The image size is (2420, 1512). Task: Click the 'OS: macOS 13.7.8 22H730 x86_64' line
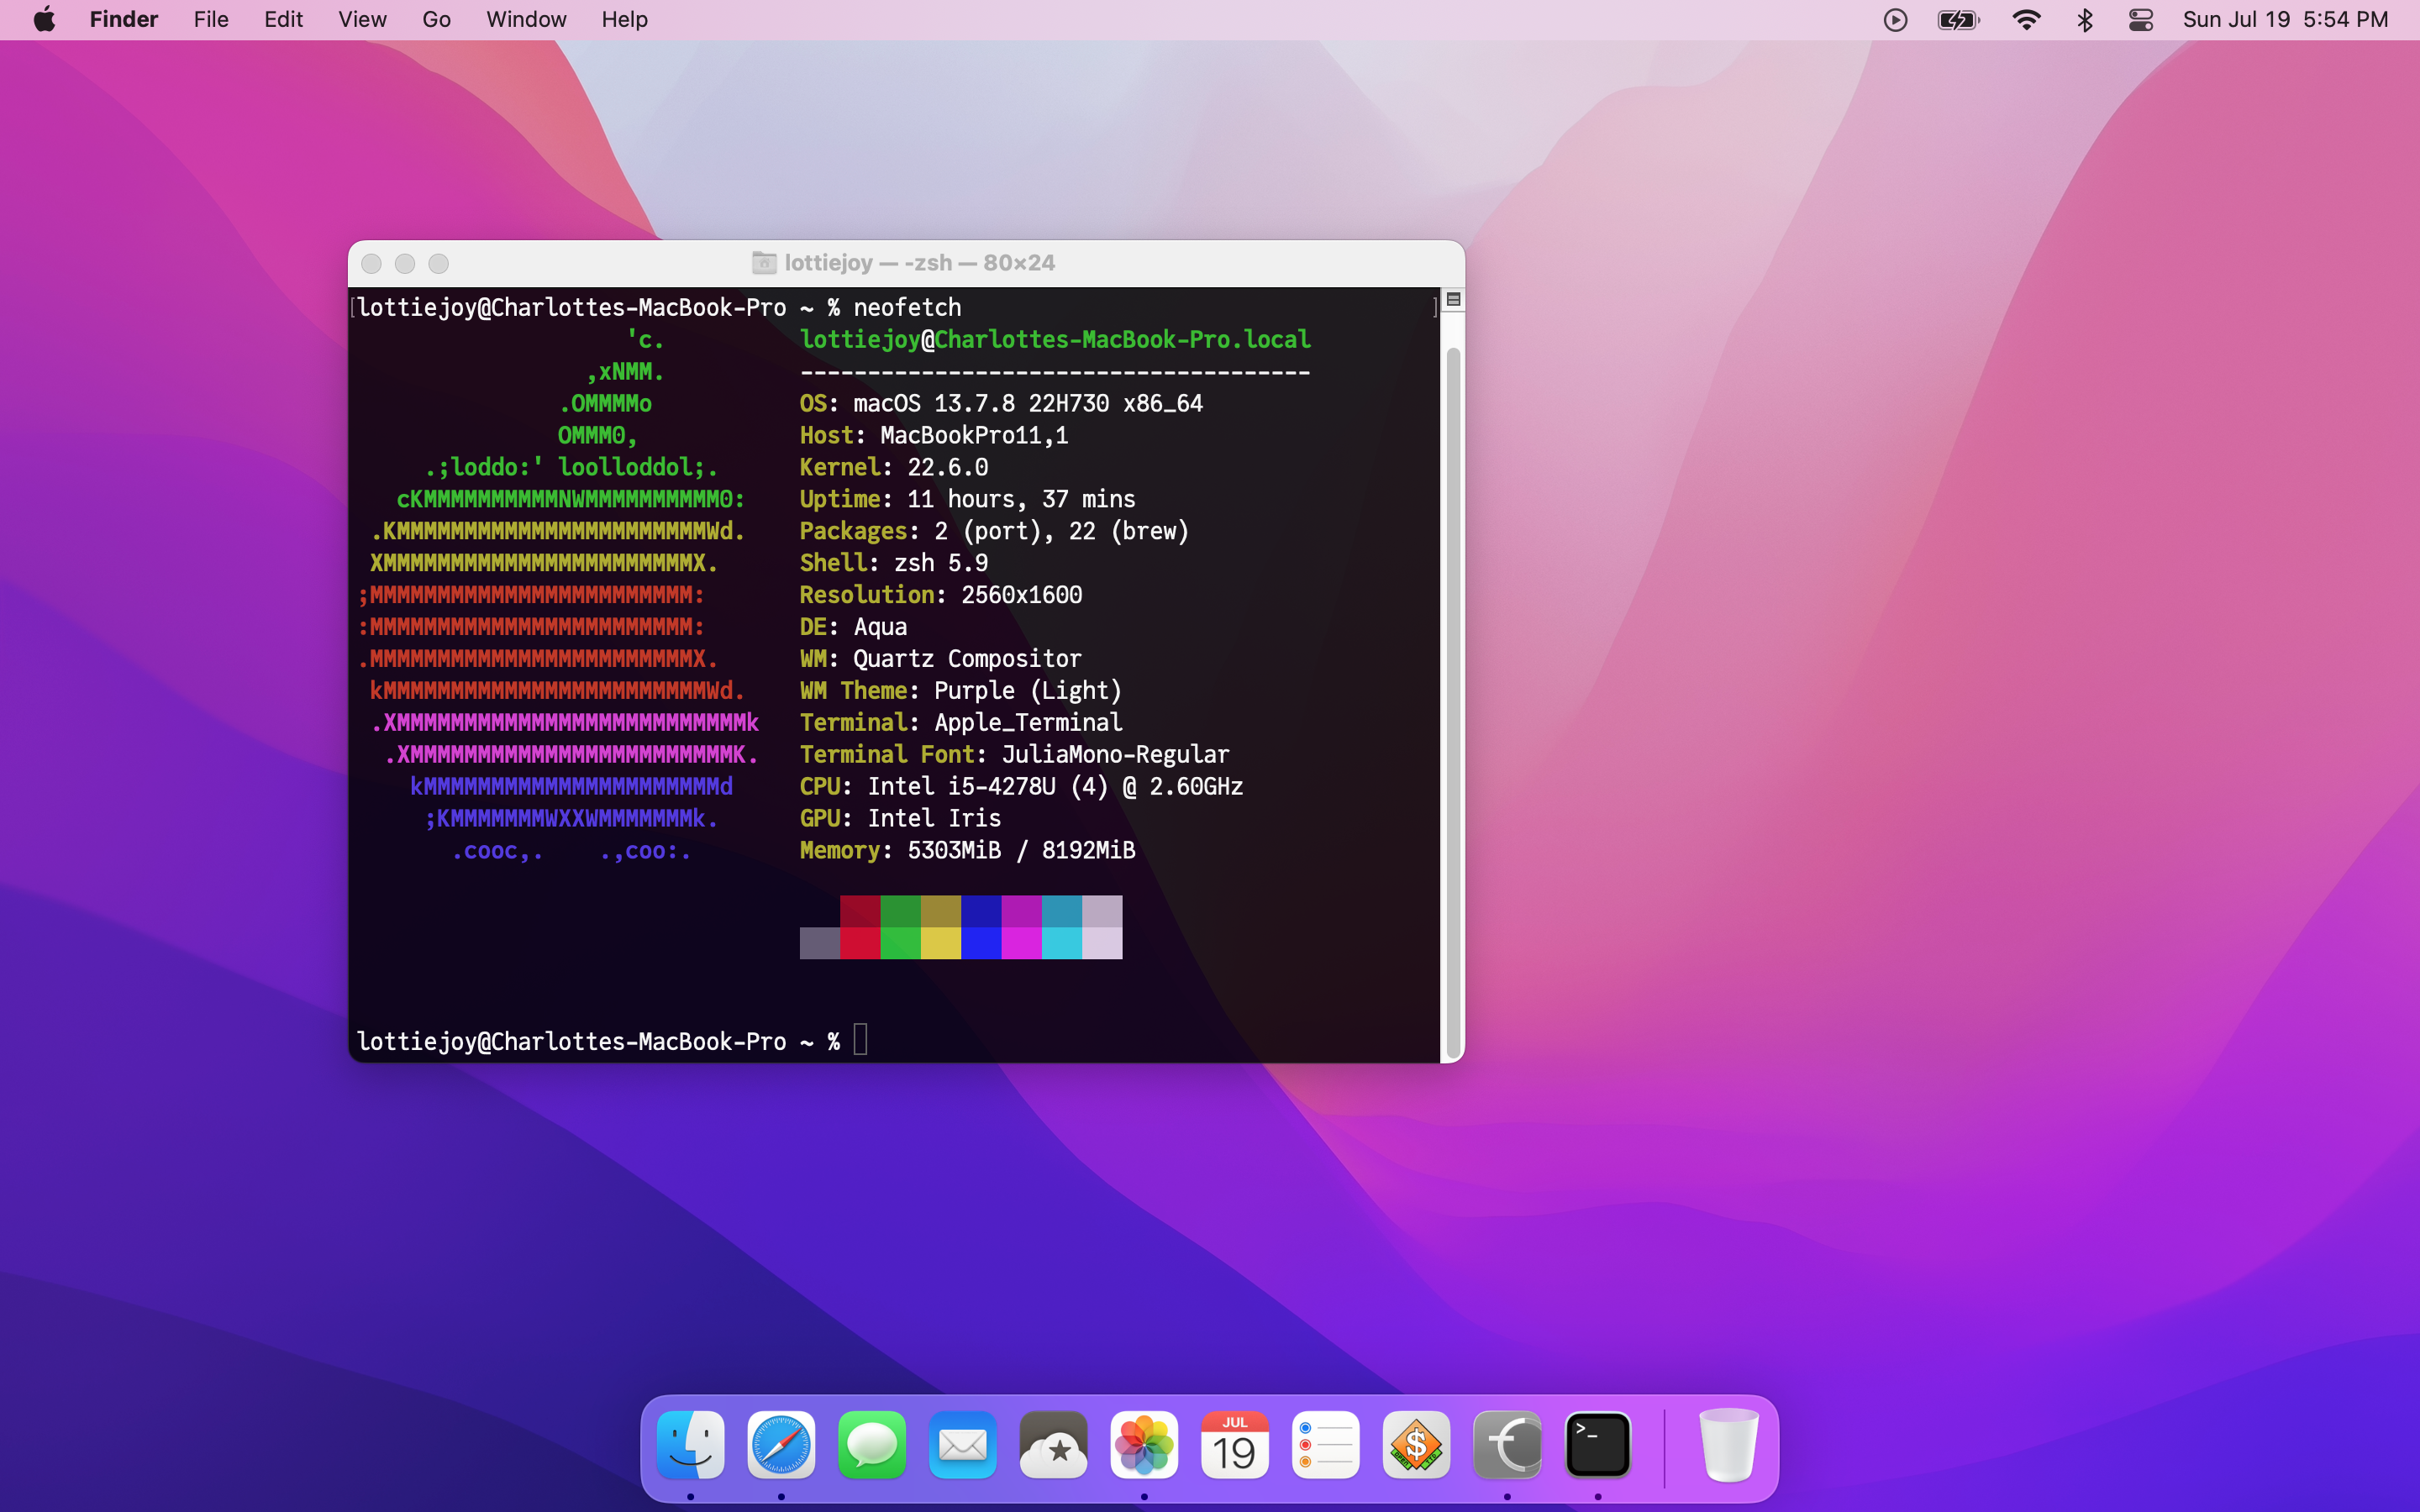(x=1001, y=403)
